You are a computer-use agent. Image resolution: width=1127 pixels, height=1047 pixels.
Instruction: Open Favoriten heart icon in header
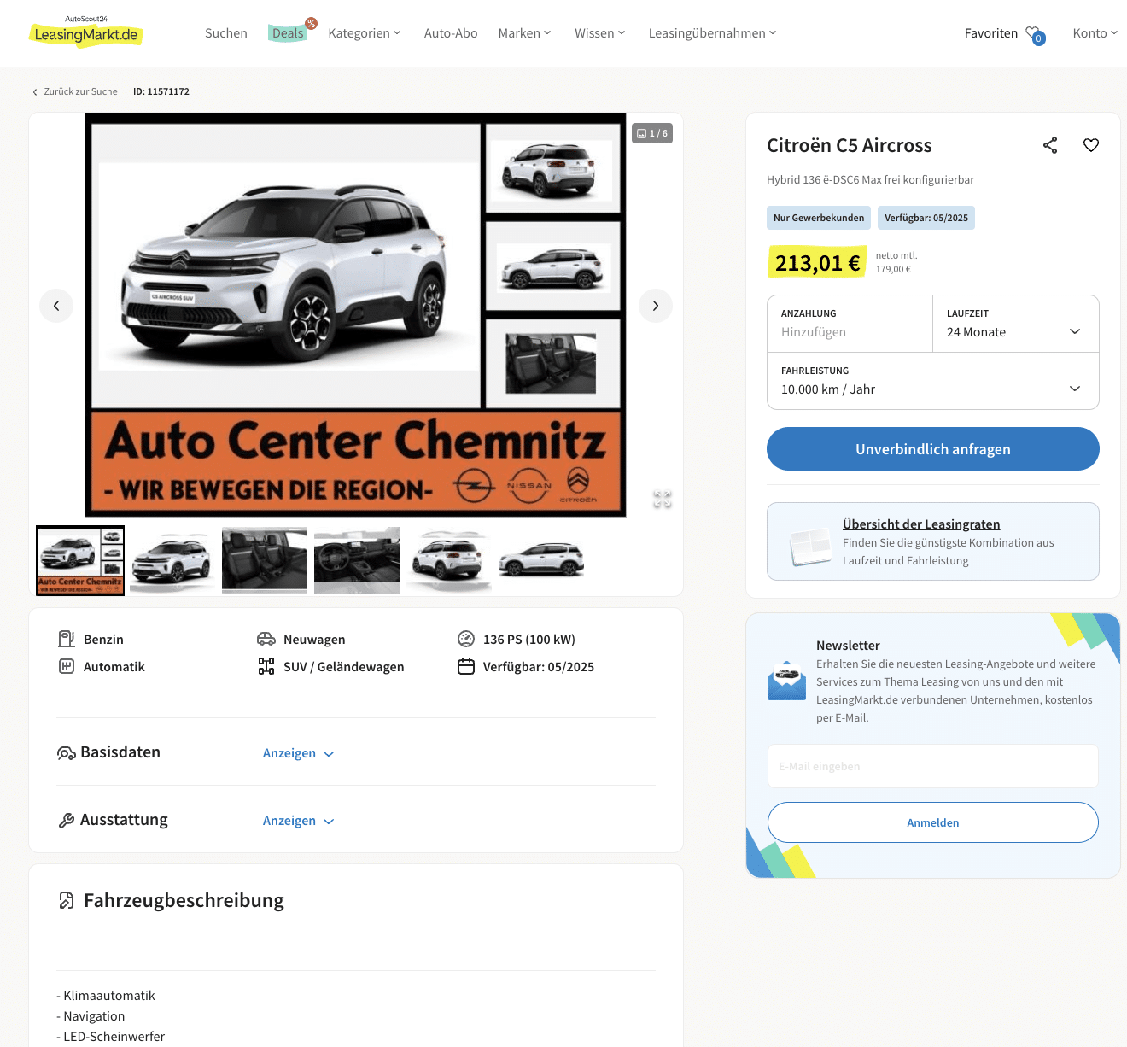coord(1035,34)
